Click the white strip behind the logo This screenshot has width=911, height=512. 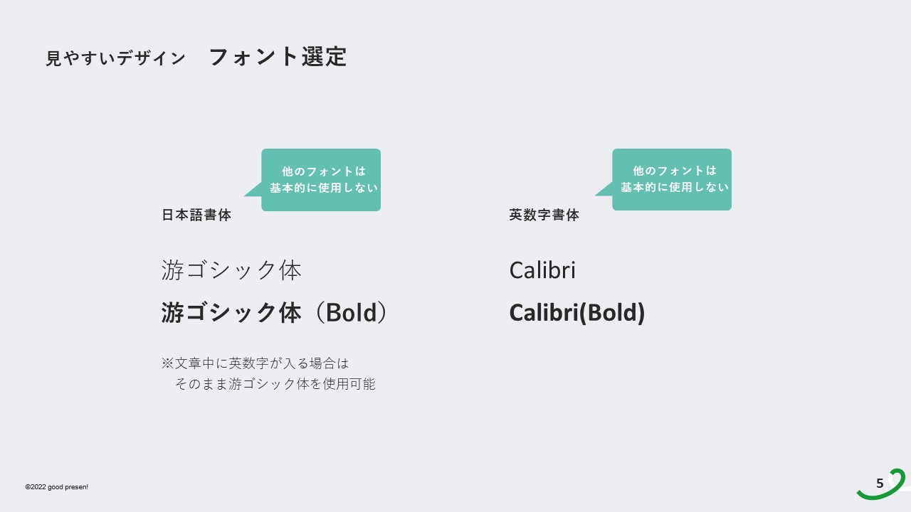[x=907, y=489]
